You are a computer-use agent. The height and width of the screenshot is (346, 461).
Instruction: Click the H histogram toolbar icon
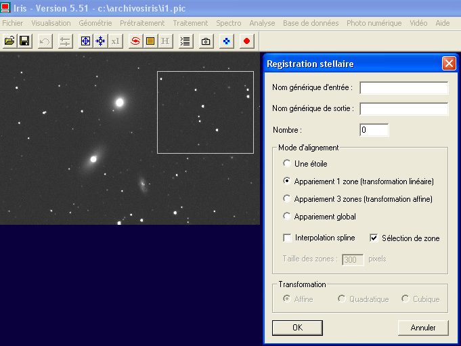pos(165,41)
